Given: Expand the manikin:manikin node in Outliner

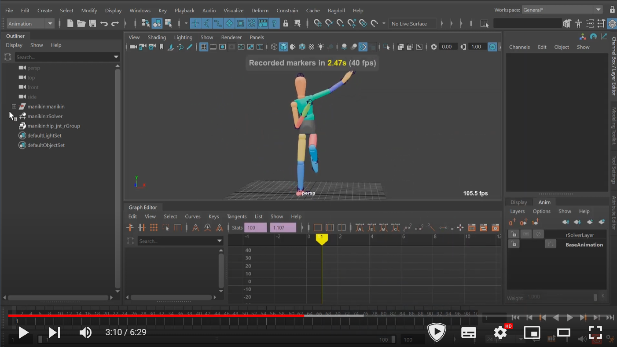Looking at the screenshot, I should point(14,106).
